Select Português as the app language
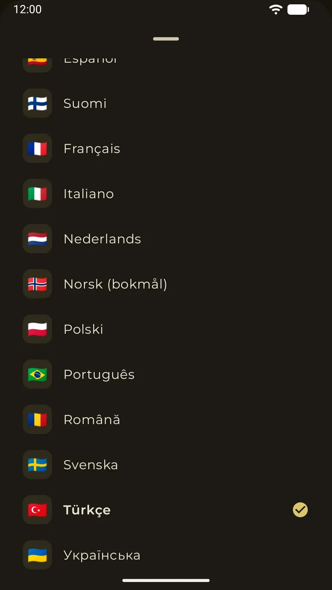Screen dimensions: 332x590 (x=166, y=374)
